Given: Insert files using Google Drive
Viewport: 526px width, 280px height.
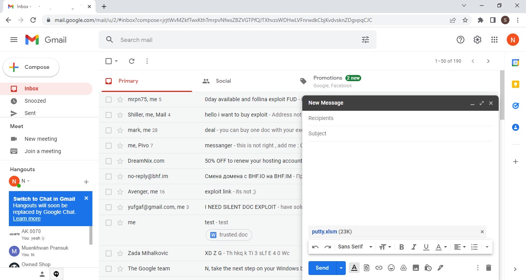Looking at the screenshot, I should 404,268.
